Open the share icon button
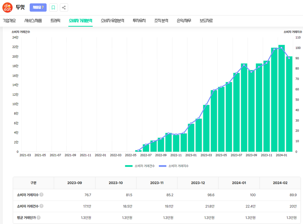 pyautogui.click(x=64, y=8)
